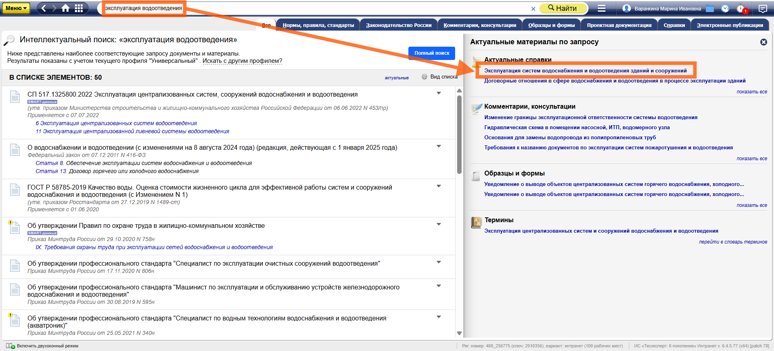Switch to Электронные публикации tab

pyautogui.click(x=730, y=25)
